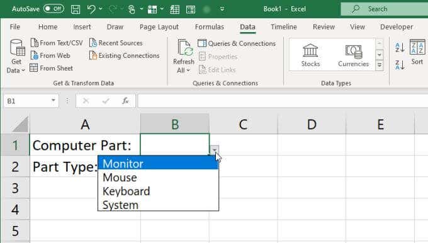This screenshot has width=428, height=243.
Task: Open the File menu tab
Action: point(15,27)
